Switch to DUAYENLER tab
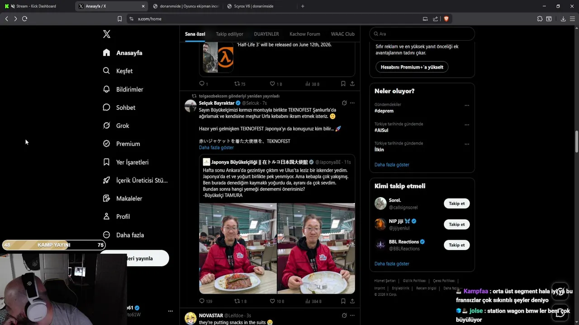 click(266, 34)
